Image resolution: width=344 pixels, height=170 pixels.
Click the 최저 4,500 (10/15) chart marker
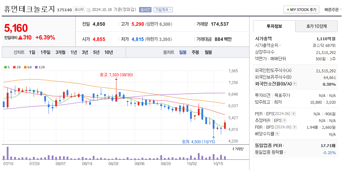pyautogui.click(x=199, y=142)
